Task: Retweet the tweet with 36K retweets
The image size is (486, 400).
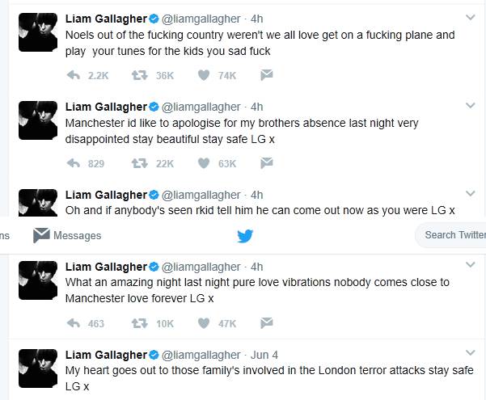Action: [x=138, y=75]
